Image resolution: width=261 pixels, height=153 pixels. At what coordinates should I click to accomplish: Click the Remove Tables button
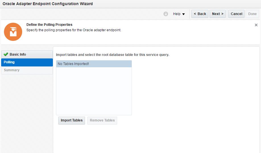[102, 120]
